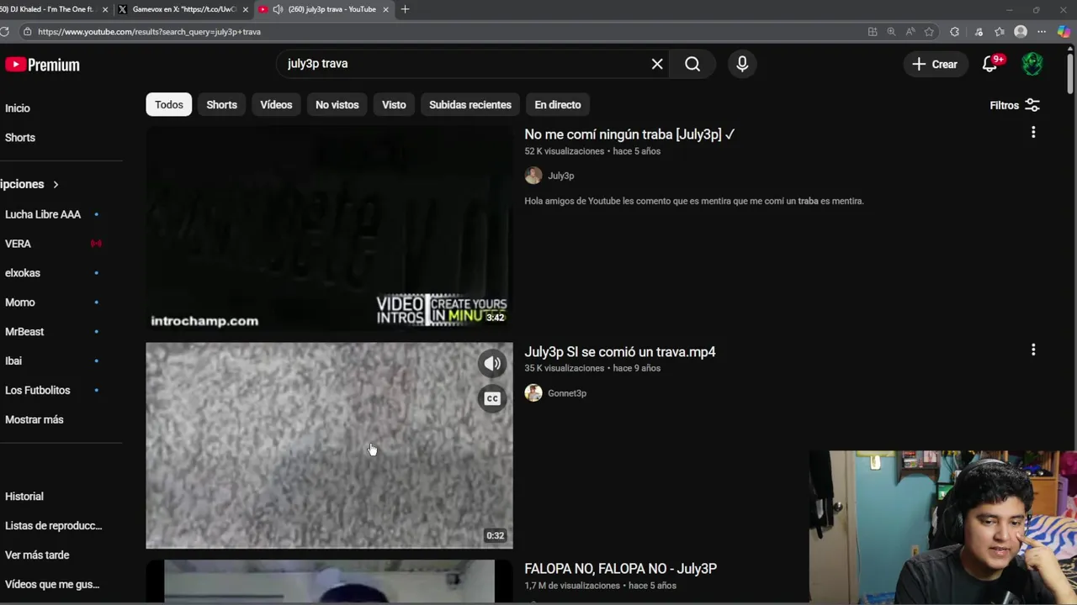The image size is (1077, 605).
Task: Click the tab audio speaker icon on YouTube tab
Action: pos(278,9)
